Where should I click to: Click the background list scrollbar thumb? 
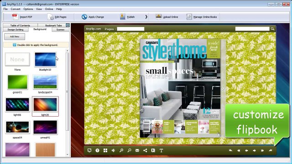[x=67, y=92]
